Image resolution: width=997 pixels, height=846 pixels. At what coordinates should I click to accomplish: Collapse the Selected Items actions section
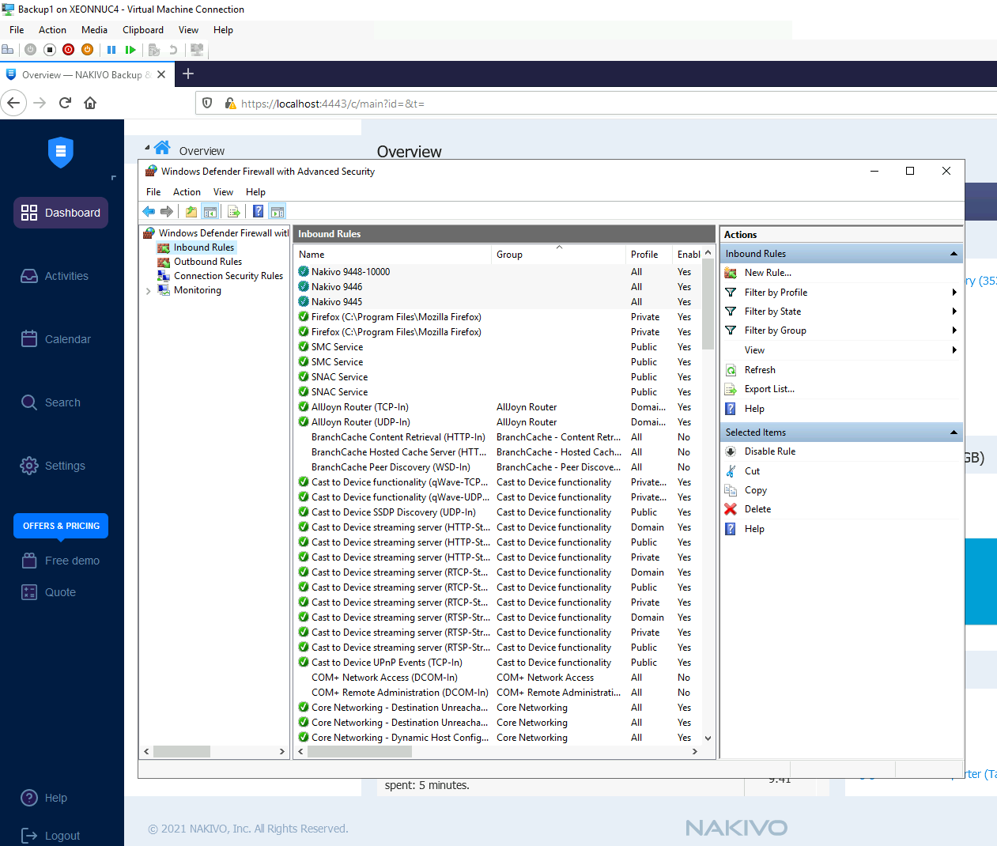[x=954, y=432]
